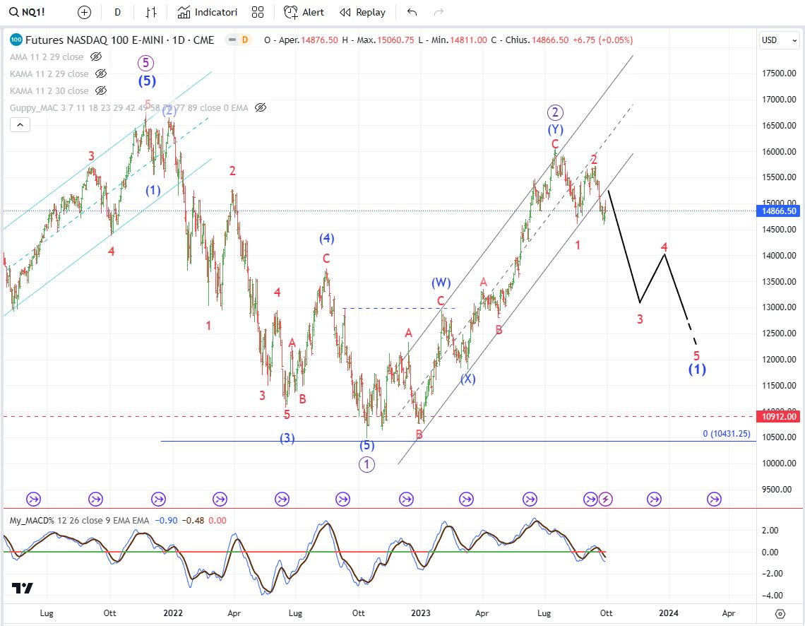Select the KAMA 11 2 30 close legend
The width and height of the screenshot is (805, 626).
tap(49, 91)
